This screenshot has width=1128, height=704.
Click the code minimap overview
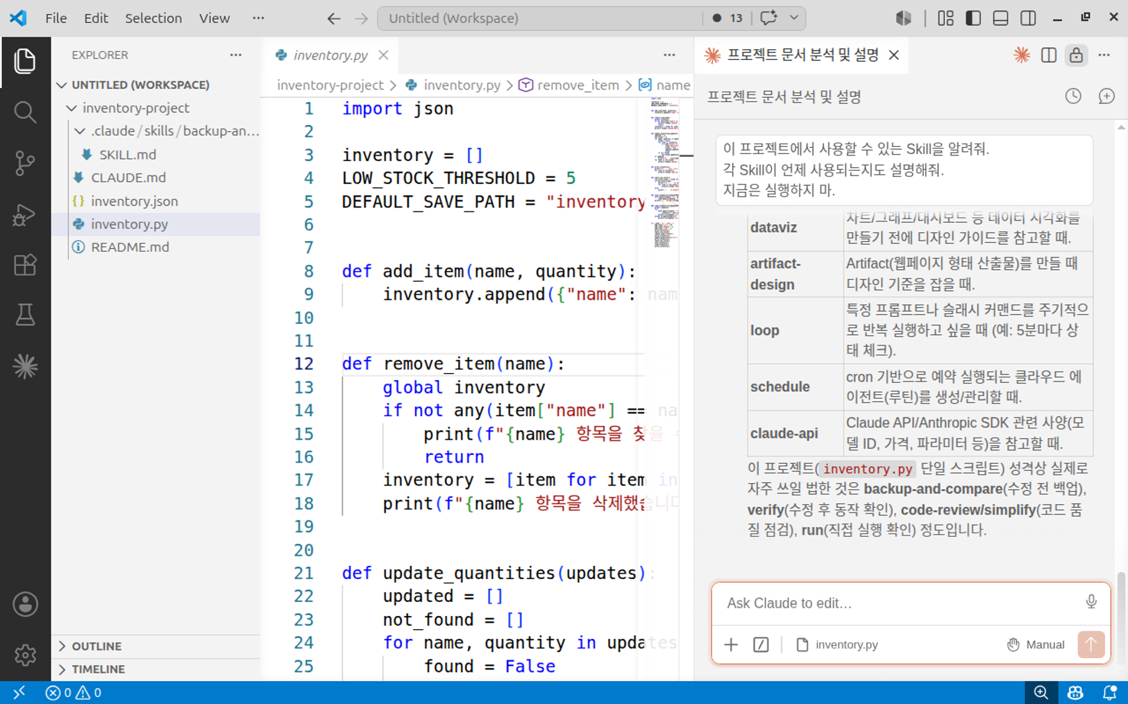665,173
